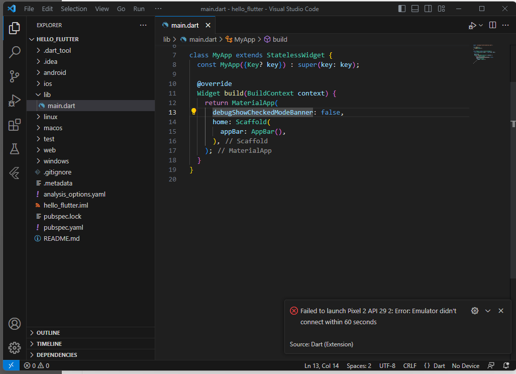
Task: Click No Device in status bar
Action: click(x=465, y=366)
